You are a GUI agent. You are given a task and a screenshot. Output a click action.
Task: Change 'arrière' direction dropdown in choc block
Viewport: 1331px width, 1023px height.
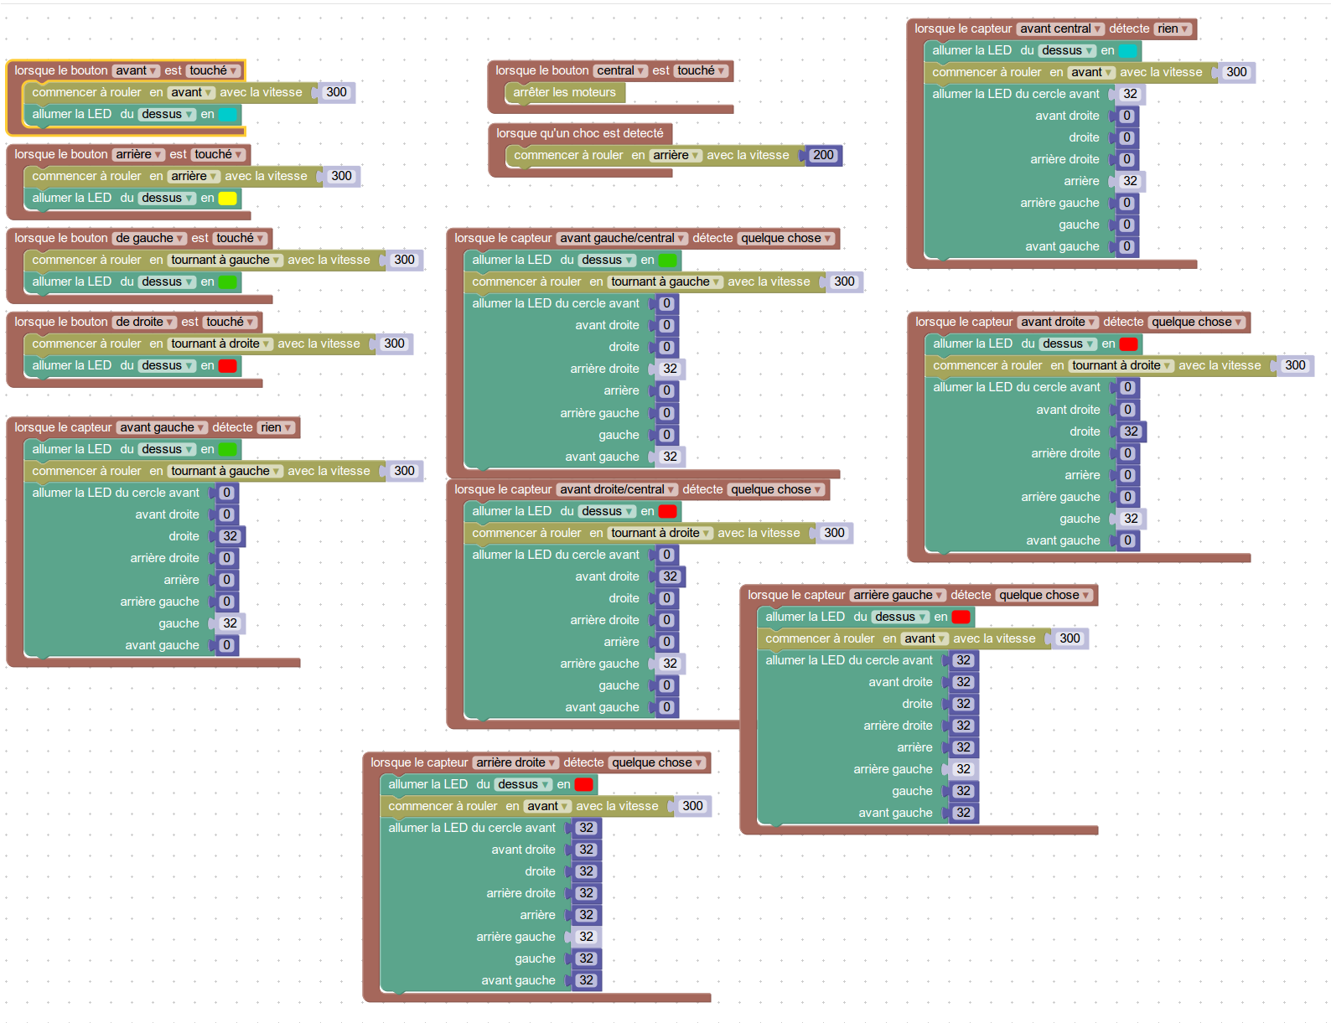click(x=676, y=156)
